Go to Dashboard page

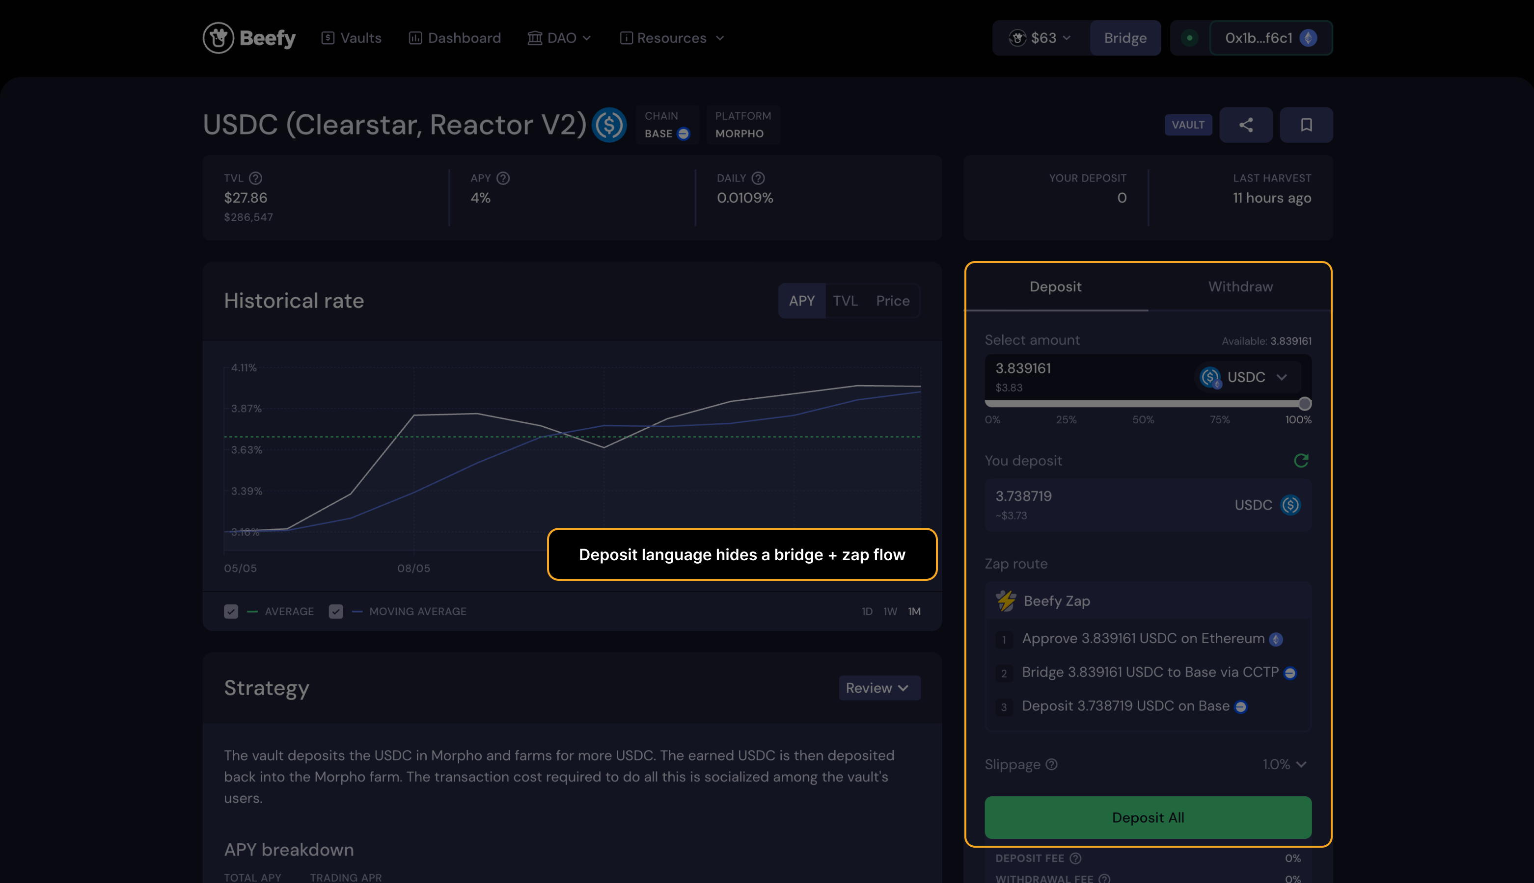[x=455, y=38]
